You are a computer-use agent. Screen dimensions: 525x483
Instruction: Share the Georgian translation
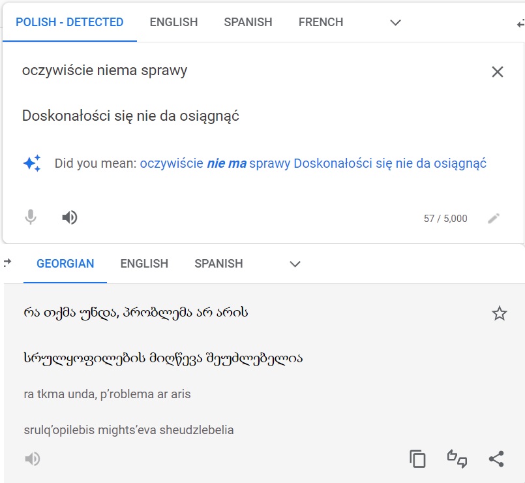tap(498, 458)
